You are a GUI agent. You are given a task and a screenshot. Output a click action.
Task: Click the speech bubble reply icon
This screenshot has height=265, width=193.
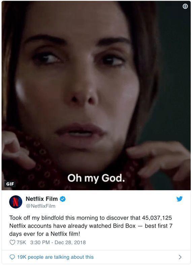(x=12, y=257)
